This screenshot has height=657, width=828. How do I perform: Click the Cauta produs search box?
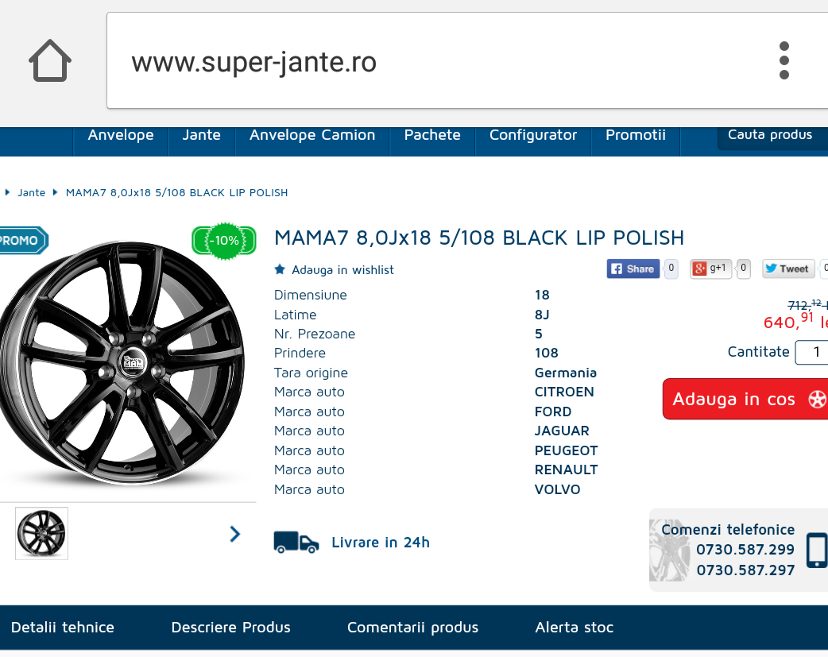click(x=772, y=137)
